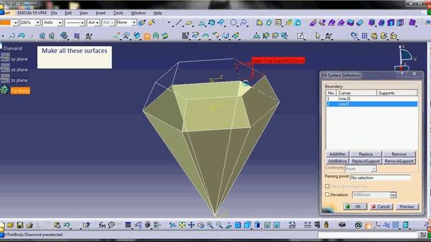Click the Zoom Out magnifier
The image size is (431, 242).
tap(219, 225)
